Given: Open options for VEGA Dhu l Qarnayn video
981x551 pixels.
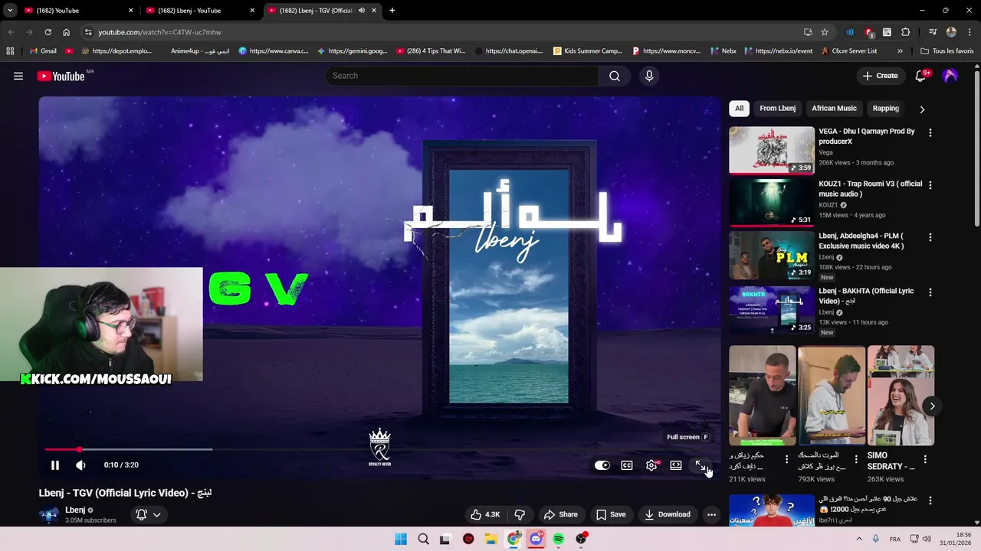Looking at the screenshot, I should coord(930,132).
